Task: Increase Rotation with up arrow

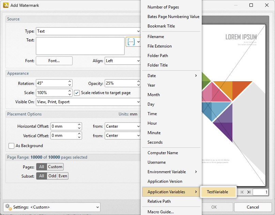Action: (x=70, y=82)
